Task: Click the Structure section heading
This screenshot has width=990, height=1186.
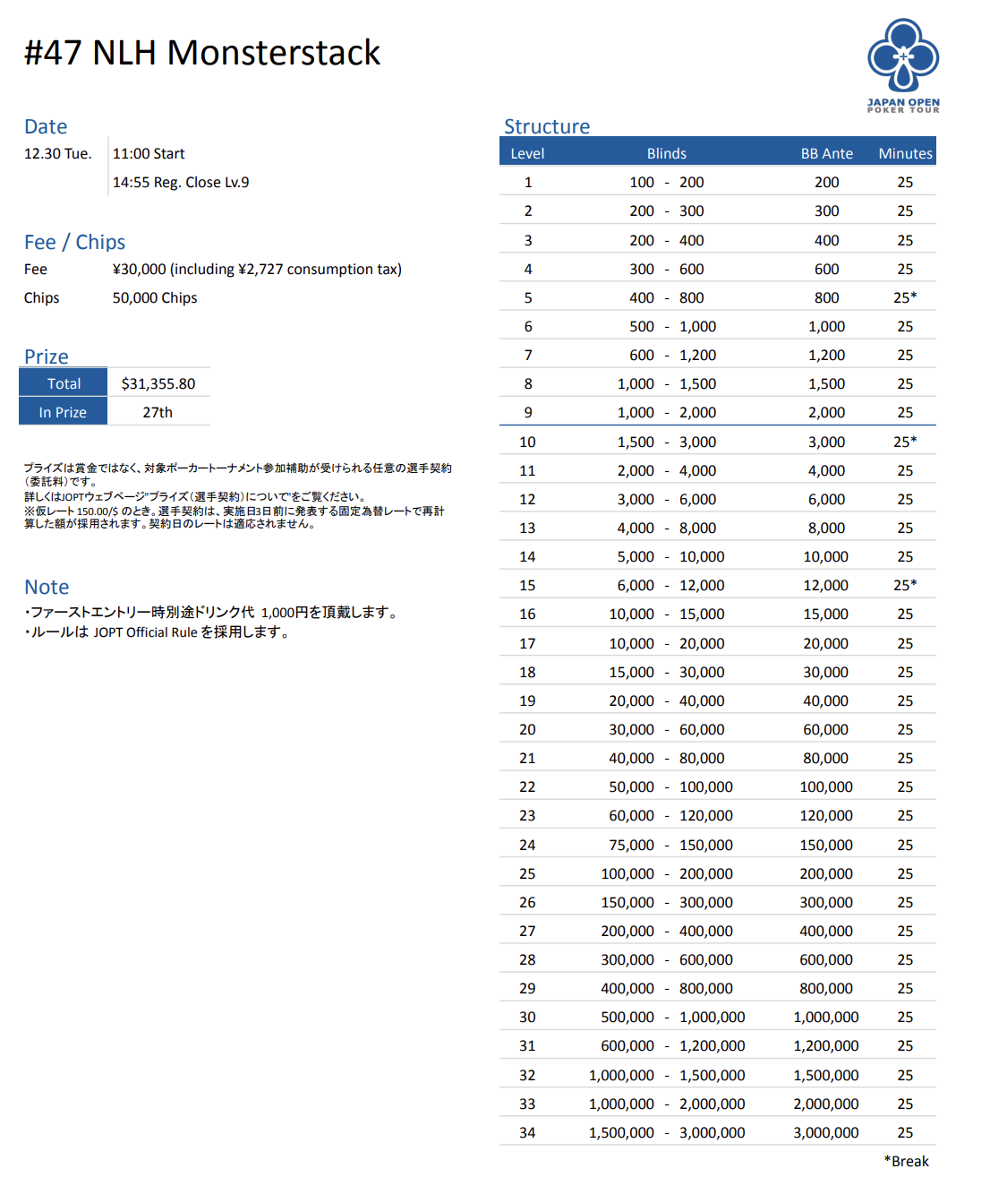Action: pyautogui.click(x=546, y=127)
